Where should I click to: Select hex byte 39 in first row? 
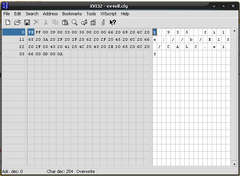[x=53, y=32]
